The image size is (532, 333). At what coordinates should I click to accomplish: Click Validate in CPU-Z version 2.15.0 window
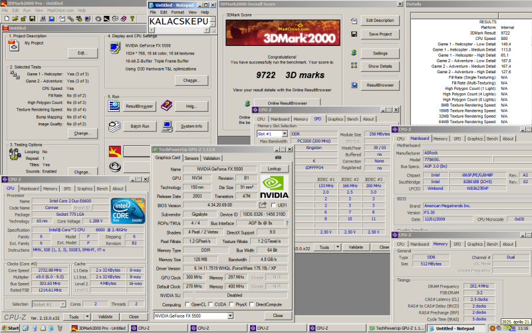[x=105, y=317]
